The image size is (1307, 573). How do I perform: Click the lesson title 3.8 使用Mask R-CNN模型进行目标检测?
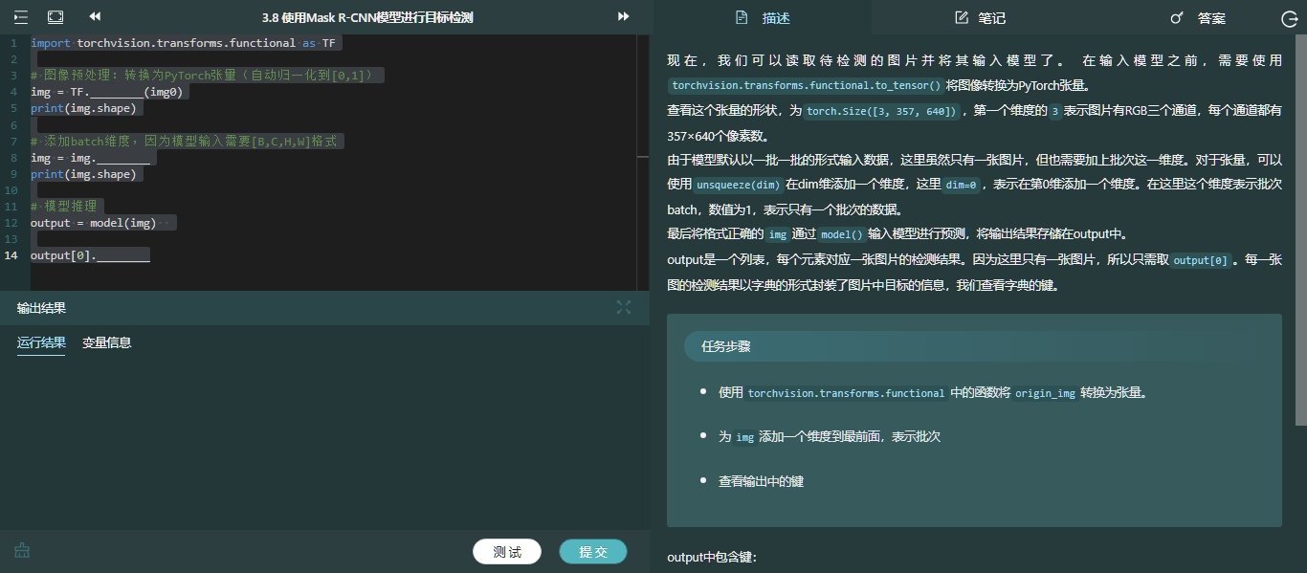click(367, 17)
